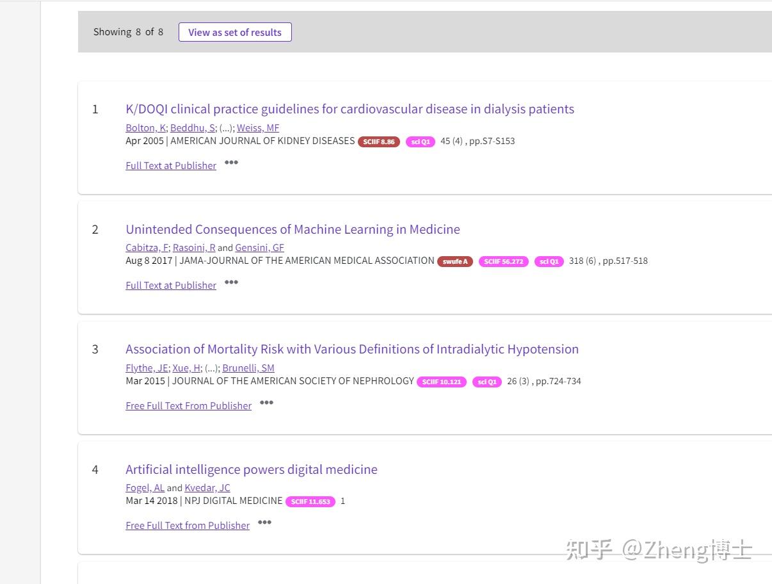Expand the (...) hidden authors in result 3
Viewport: 772px width, 584px height.
click(x=213, y=368)
